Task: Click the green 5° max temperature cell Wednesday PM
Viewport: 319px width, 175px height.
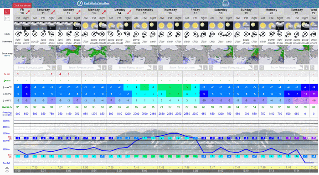Action: coord(144,87)
